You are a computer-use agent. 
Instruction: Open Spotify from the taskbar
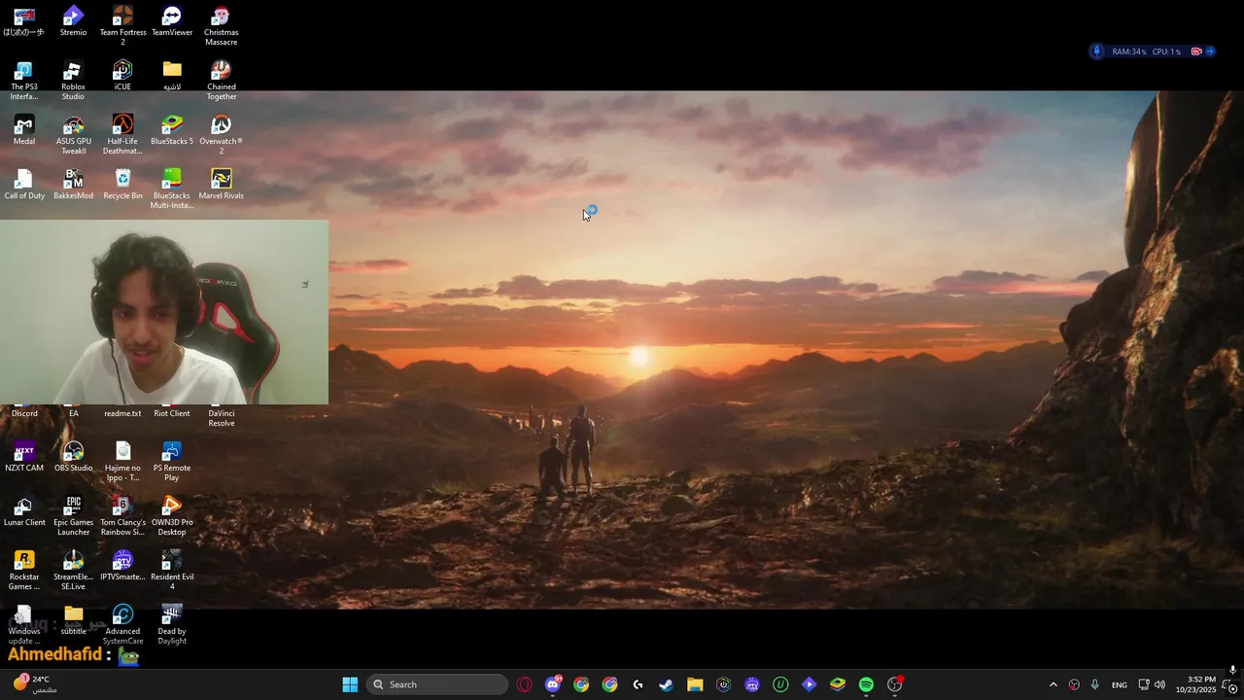click(x=866, y=684)
